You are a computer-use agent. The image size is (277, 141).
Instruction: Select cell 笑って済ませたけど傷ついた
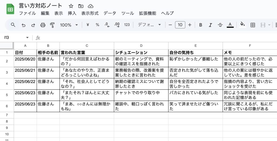[196, 106]
